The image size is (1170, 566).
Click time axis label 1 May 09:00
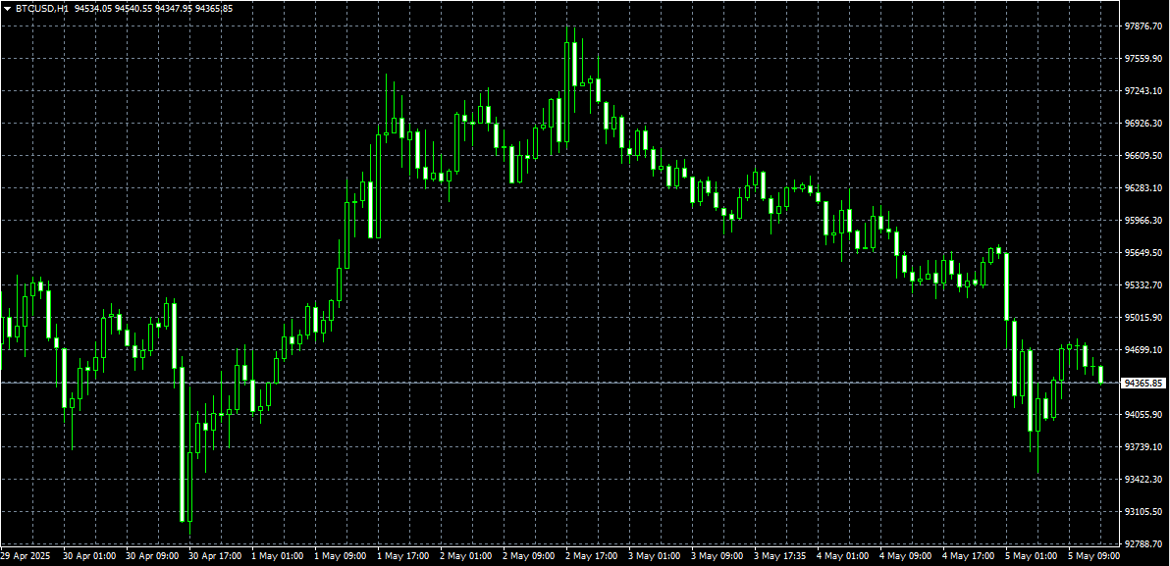341,556
